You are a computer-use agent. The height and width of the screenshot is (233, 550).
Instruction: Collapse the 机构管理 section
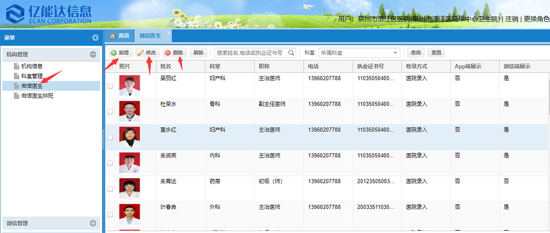93,54
